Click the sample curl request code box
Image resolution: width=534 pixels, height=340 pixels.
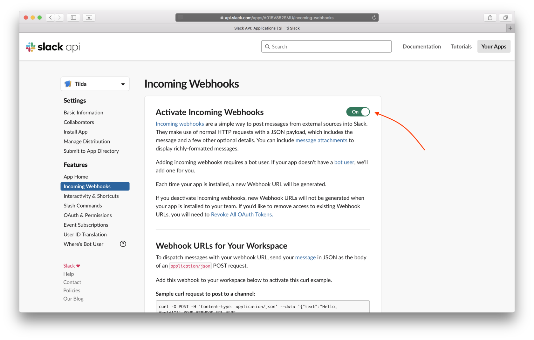(x=263, y=307)
